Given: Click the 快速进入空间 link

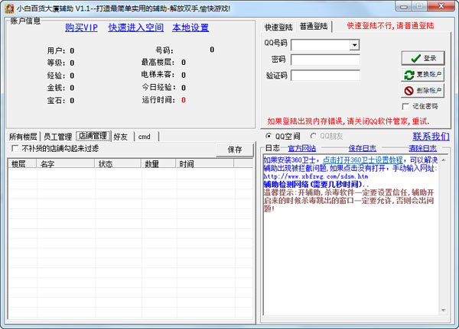Looking at the screenshot, I should click(x=136, y=27).
